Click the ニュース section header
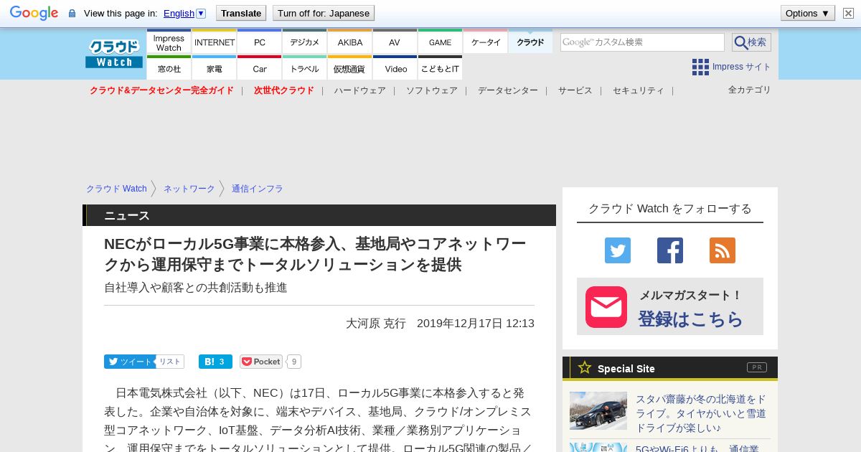 click(x=319, y=215)
